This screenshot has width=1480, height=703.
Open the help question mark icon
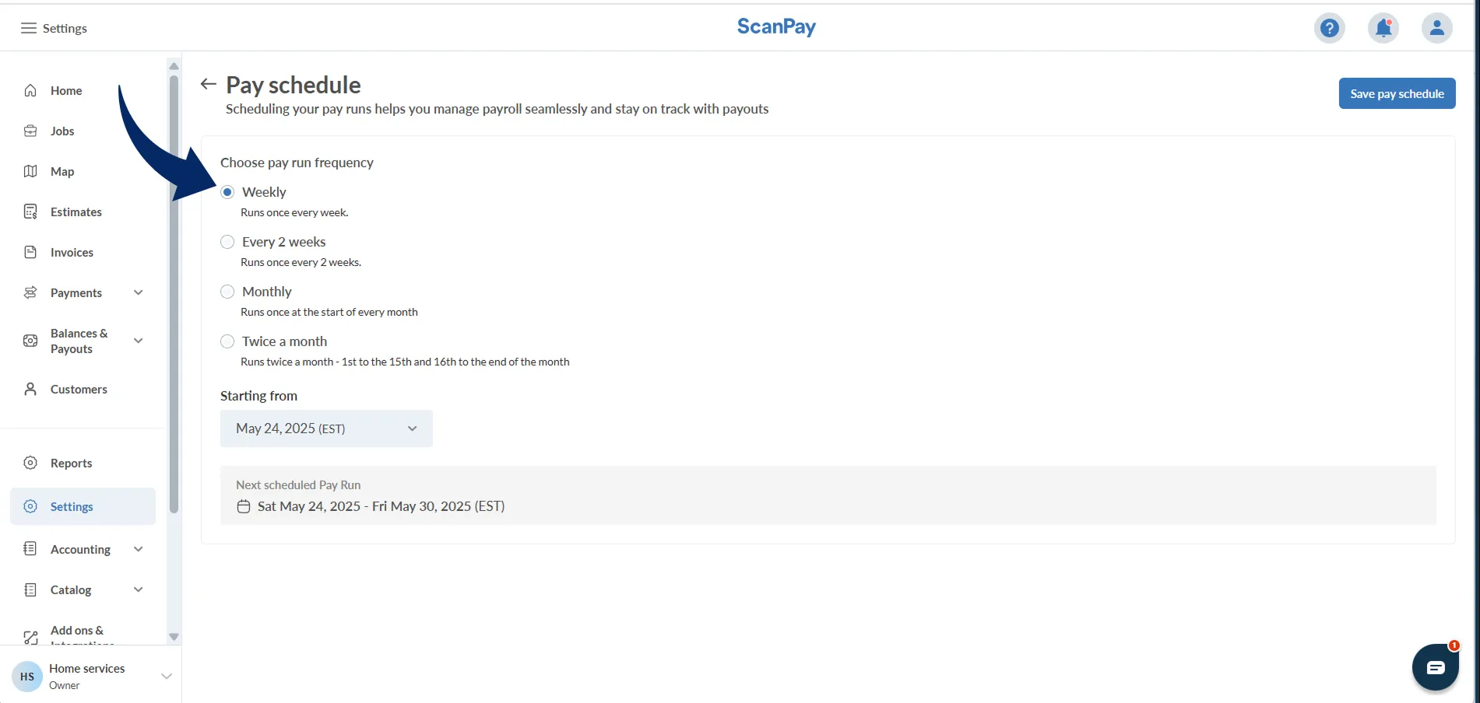click(1330, 28)
